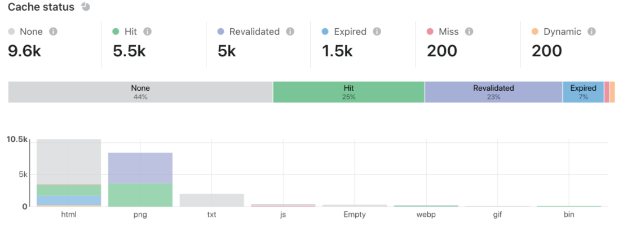Click the 9.6k None count value
The image size is (627, 232).
point(24,51)
